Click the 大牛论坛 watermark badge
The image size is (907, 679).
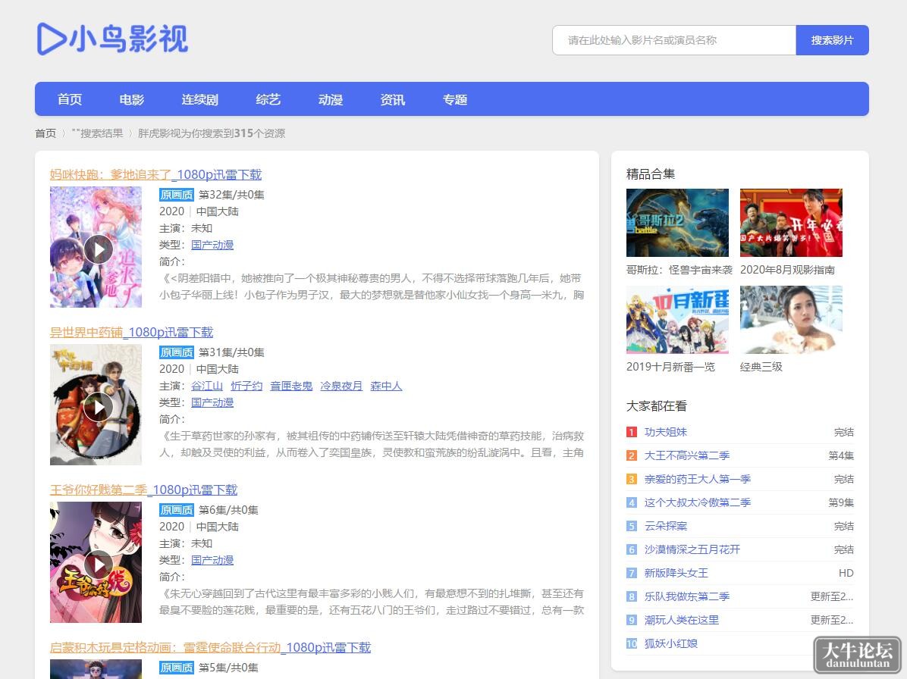(857, 655)
